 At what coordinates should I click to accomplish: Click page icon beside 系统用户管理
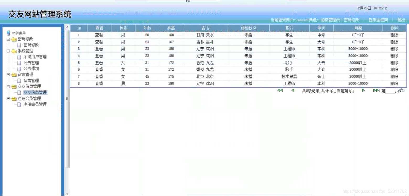(19, 57)
